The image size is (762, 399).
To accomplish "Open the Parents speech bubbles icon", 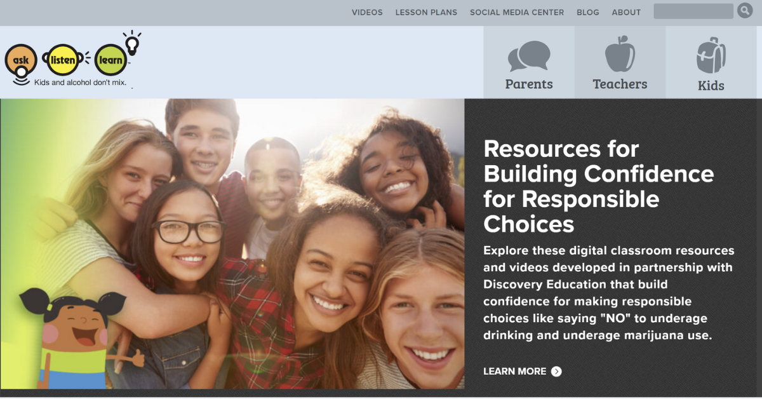I will pos(529,57).
